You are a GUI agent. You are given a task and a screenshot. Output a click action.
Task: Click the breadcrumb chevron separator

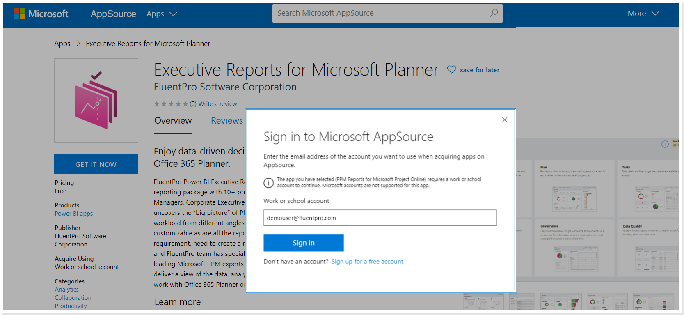[78, 43]
